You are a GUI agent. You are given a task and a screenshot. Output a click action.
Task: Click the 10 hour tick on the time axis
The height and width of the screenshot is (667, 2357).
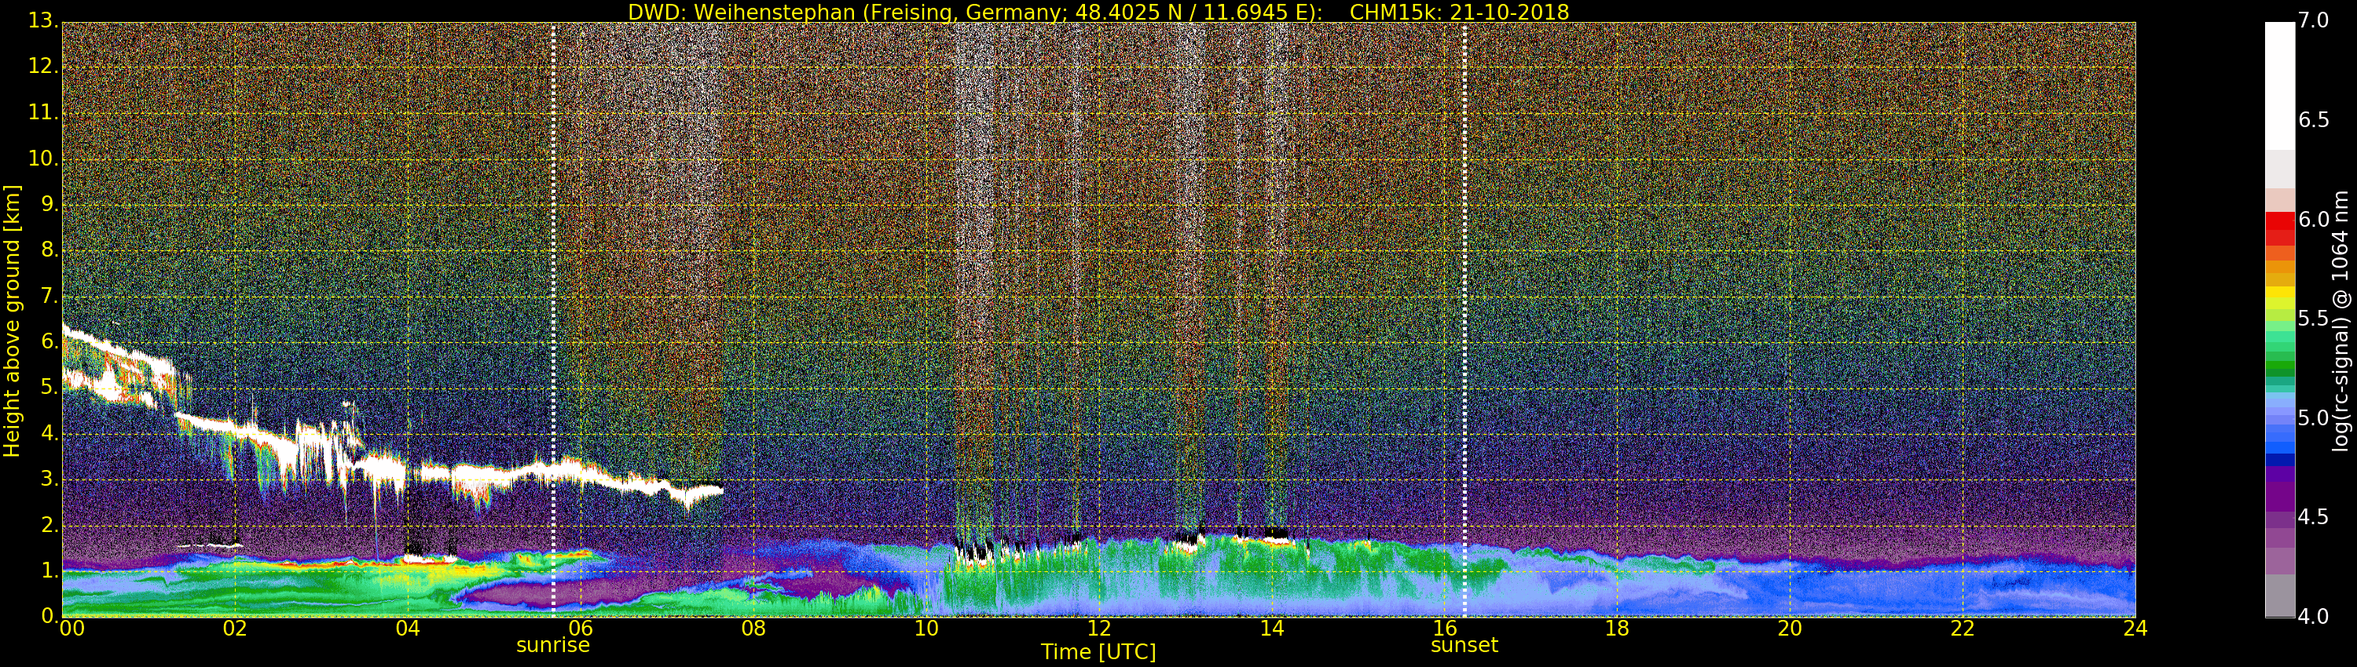click(x=926, y=629)
